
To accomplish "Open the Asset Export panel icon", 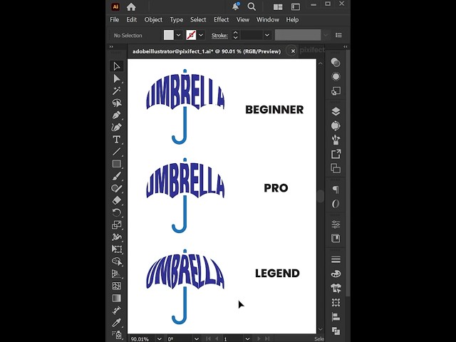I will 336,154.
